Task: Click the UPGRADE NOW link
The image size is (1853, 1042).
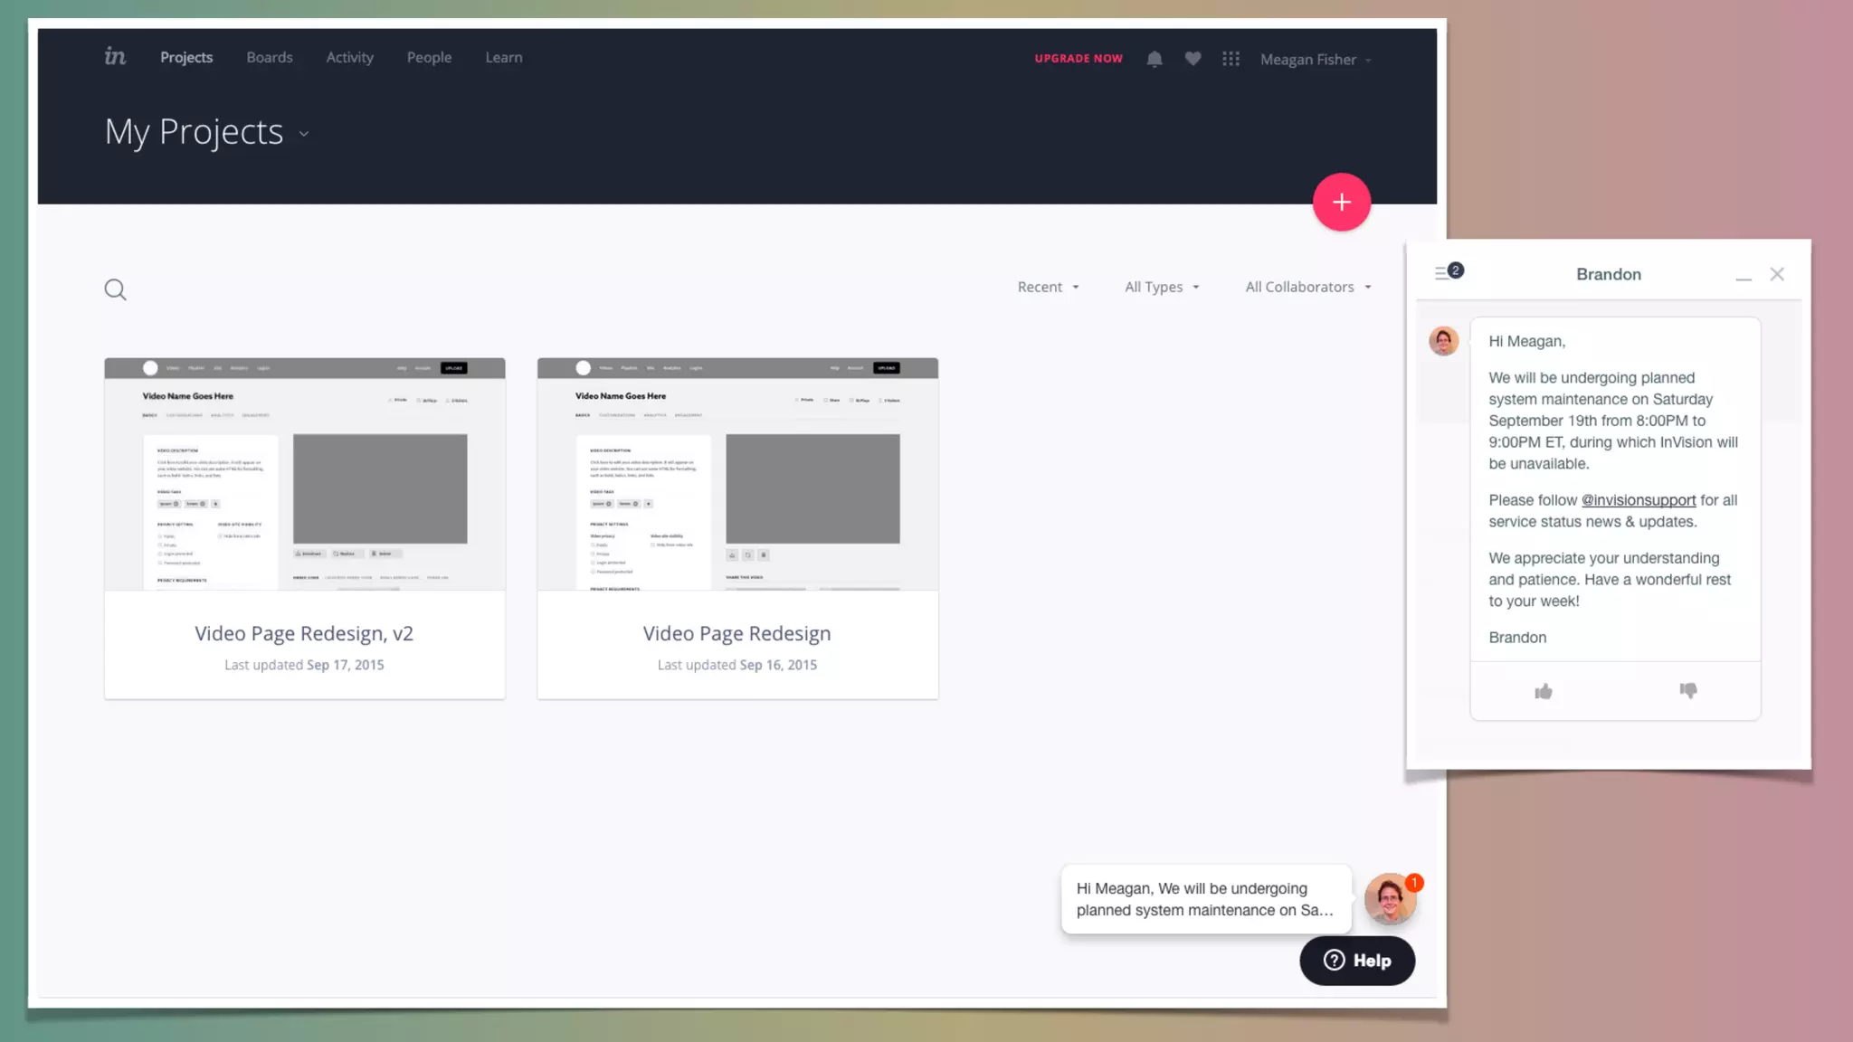Action: tap(1079, 59)
